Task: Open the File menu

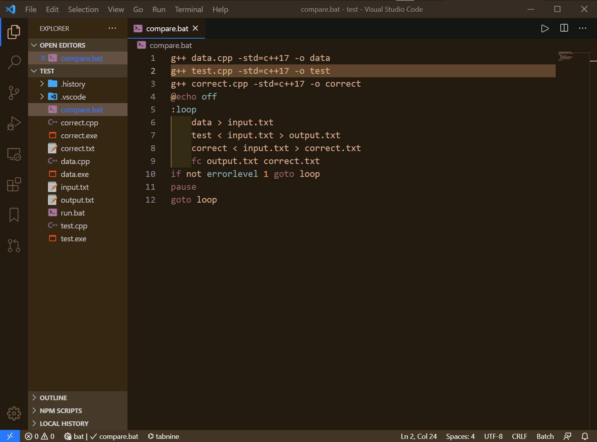Action: pyautogui.click(x=31, y=9)
